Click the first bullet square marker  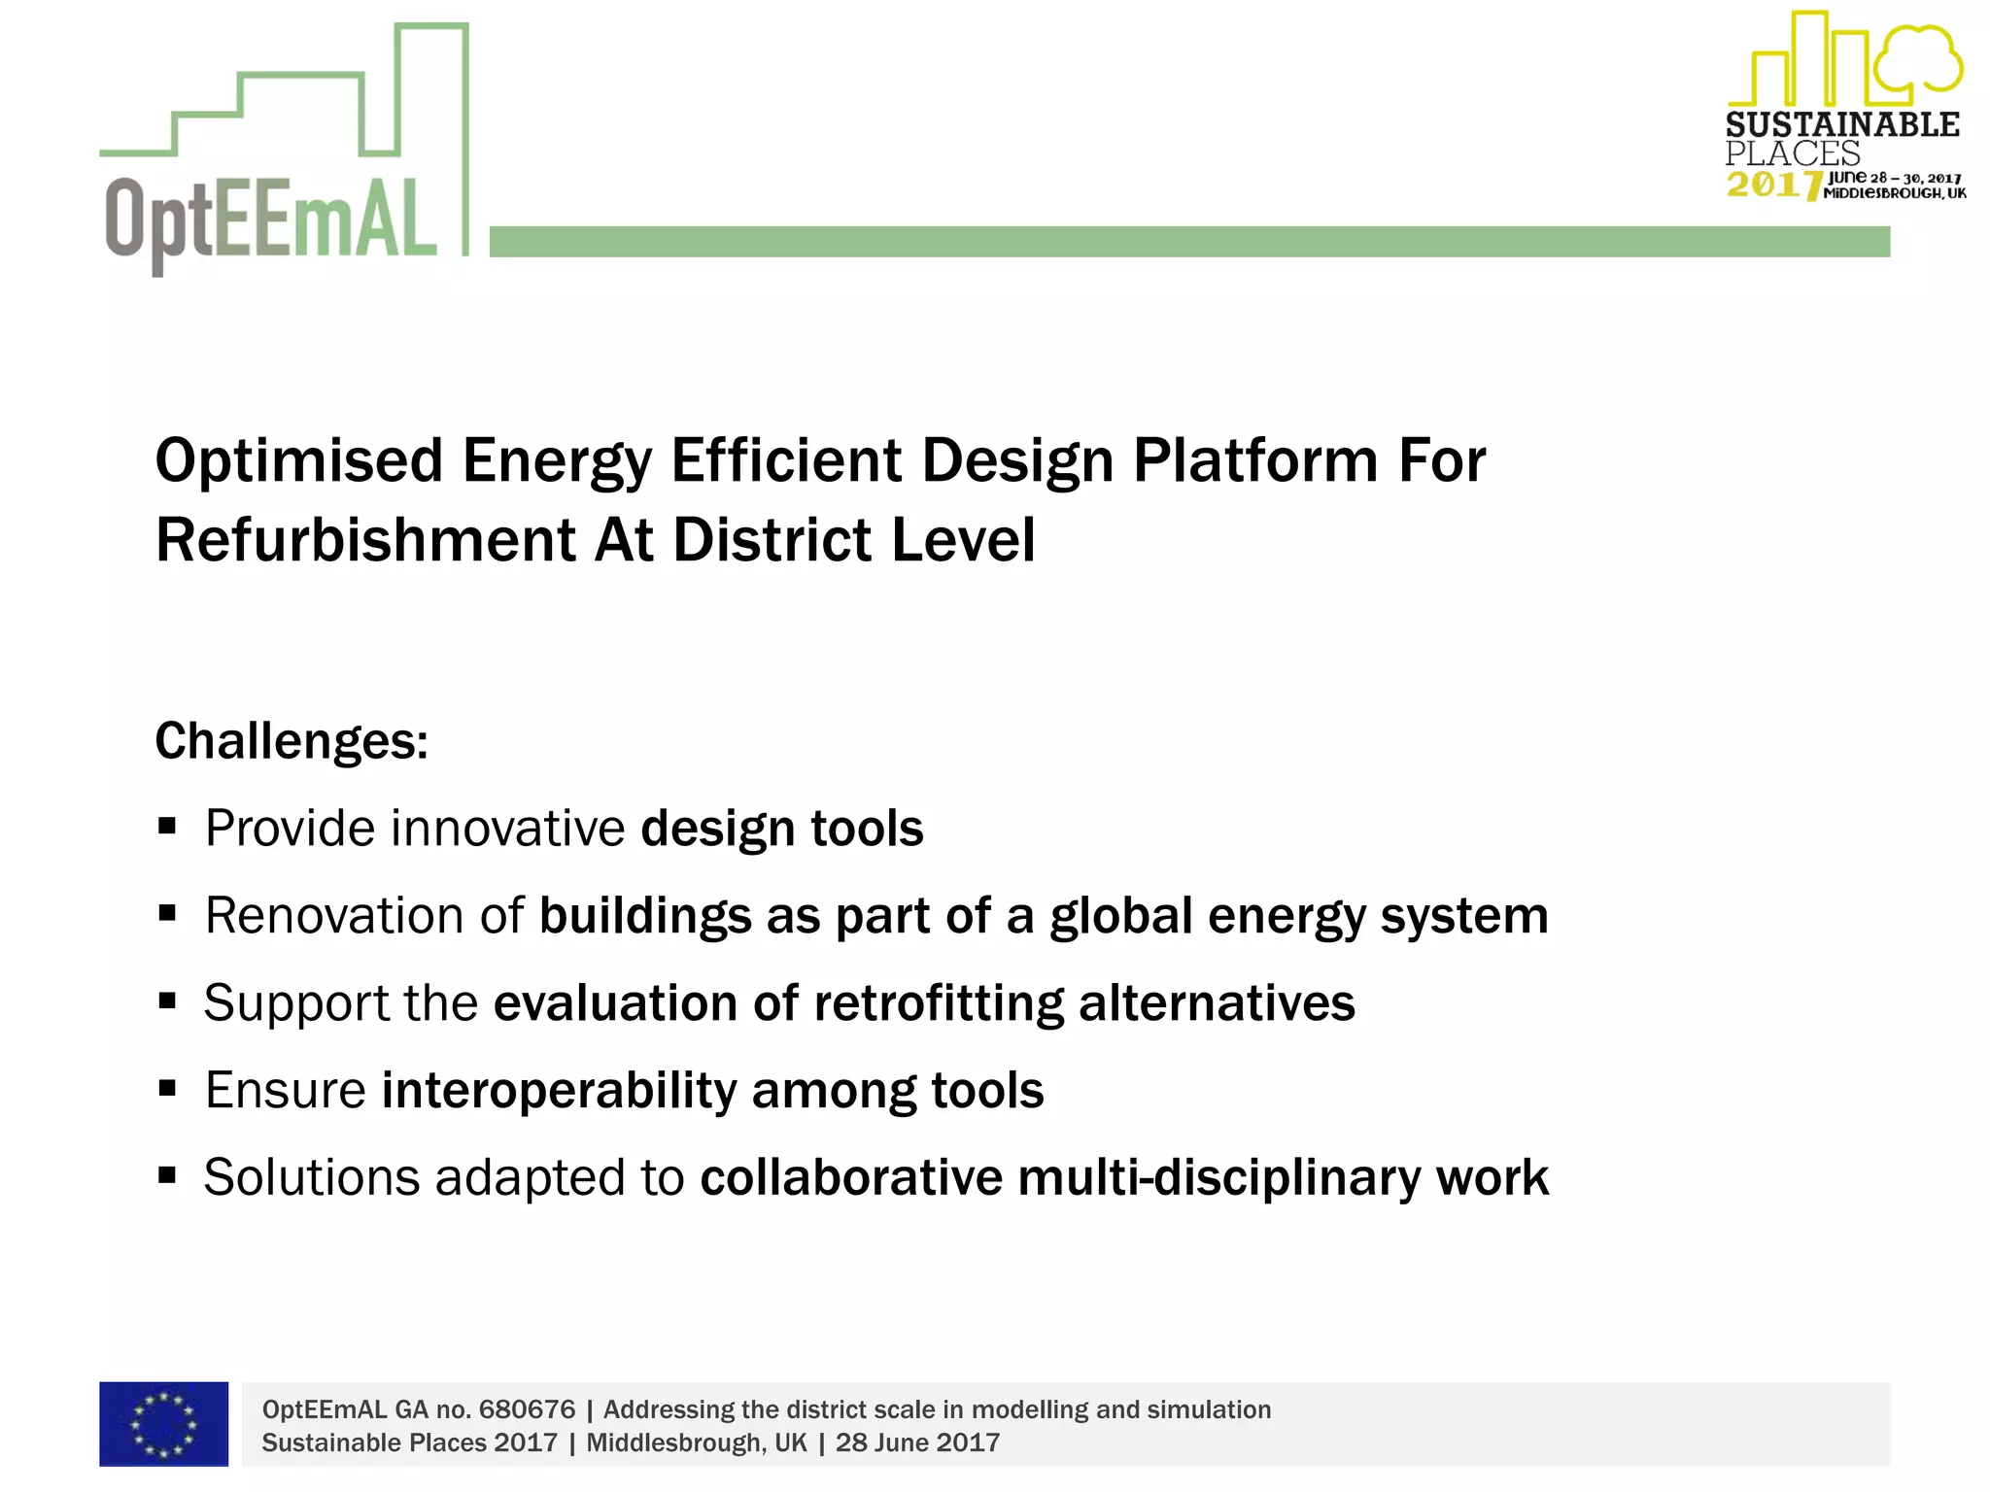(x=167, y=827)
